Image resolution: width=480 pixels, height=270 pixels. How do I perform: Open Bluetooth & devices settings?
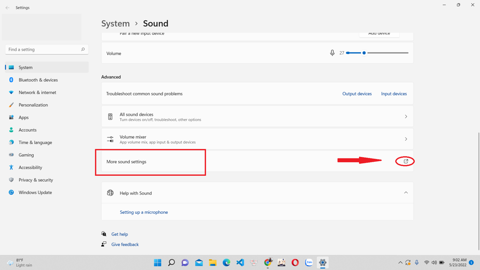point(47,80)
